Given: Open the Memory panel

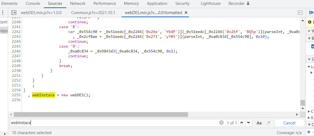Looking at the screenshot, I should (131, 4).
